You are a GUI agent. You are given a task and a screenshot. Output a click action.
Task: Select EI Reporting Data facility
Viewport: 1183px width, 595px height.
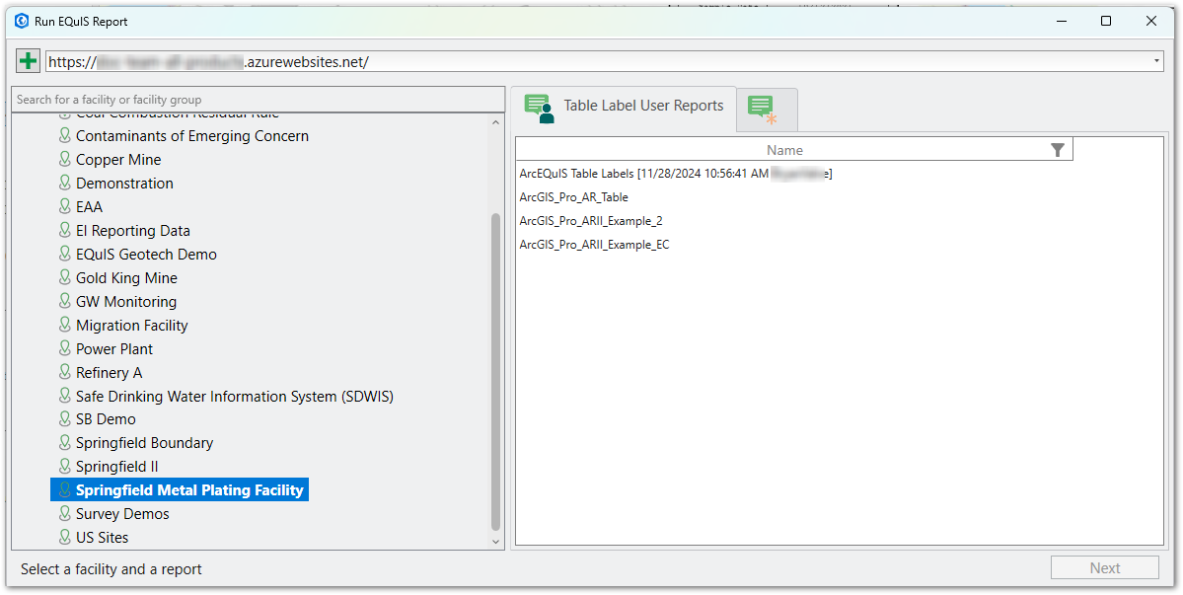[133, 231]
